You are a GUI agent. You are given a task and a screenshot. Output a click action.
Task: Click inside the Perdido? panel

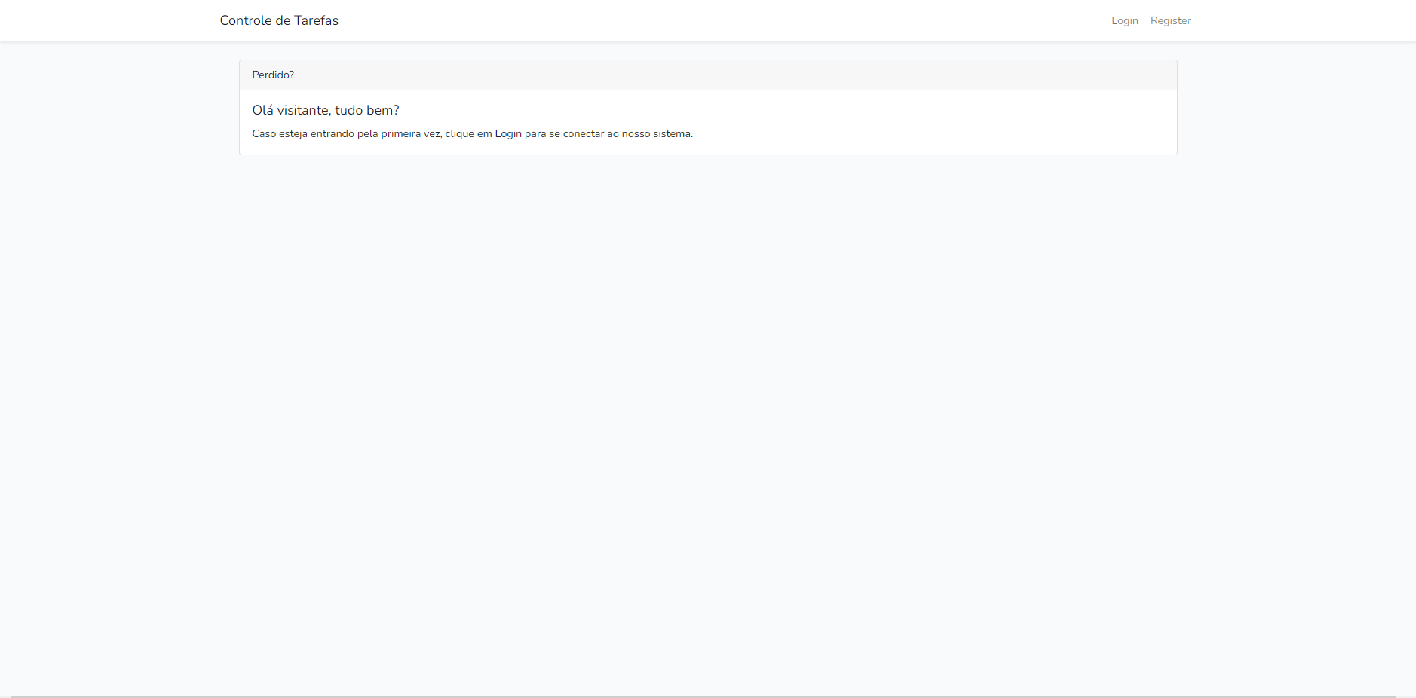(708, 122)
